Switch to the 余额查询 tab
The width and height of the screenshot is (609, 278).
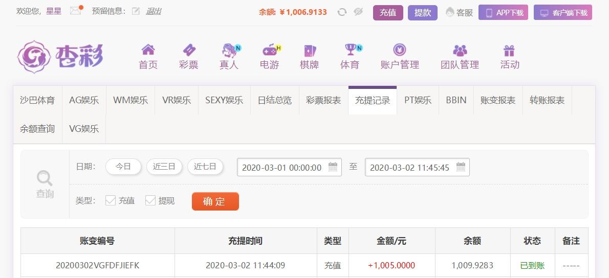(37, 129)
